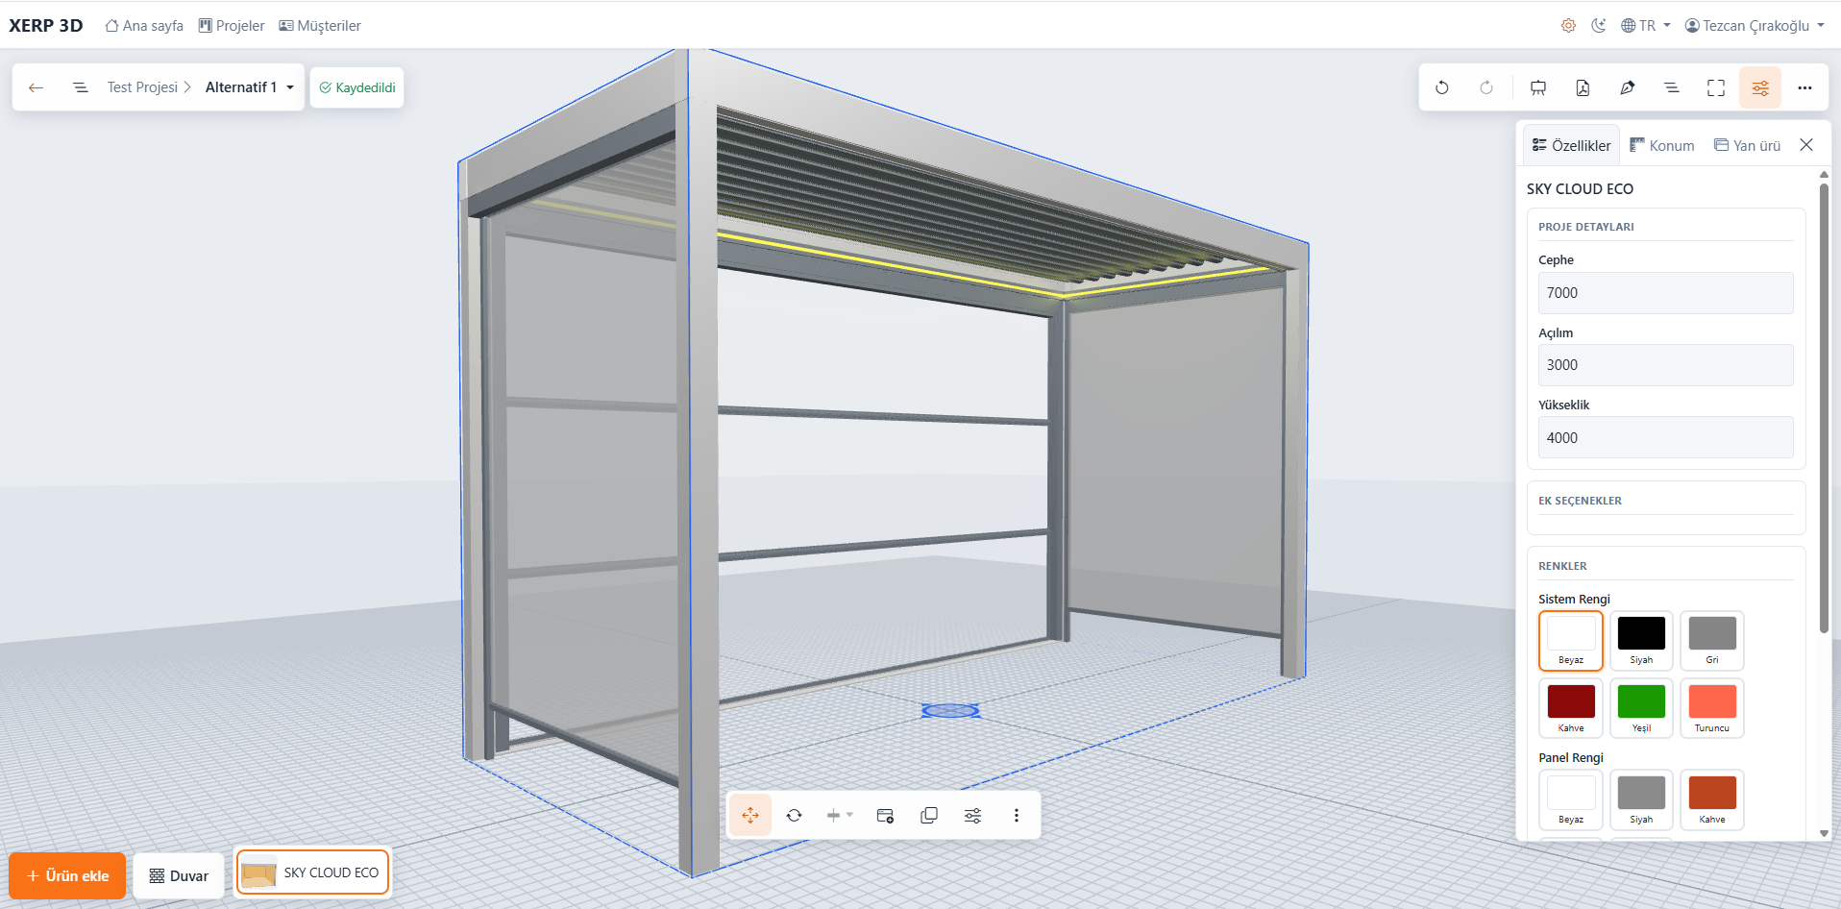The height and width of the screenshot is (909, 1841).
Task: Expand the plus add dropdown in bottom toolbar
Action: (x=839, y=815)
